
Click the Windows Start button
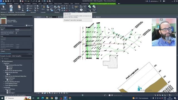tap(2, 98)
